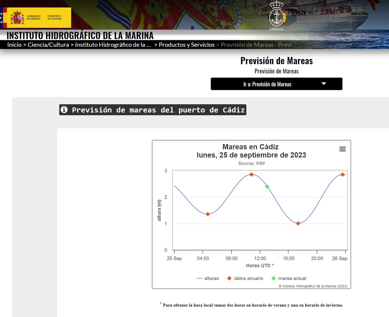Click the '12:00' x-axis label

pyautogui.click(x=260, y=258)
